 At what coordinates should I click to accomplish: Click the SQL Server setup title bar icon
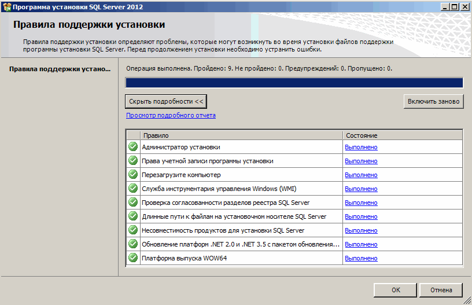[6, 6]
